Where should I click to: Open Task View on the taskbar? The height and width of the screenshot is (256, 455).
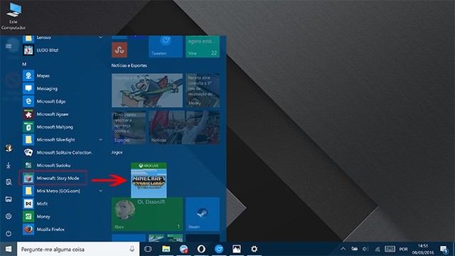point(148,249)
